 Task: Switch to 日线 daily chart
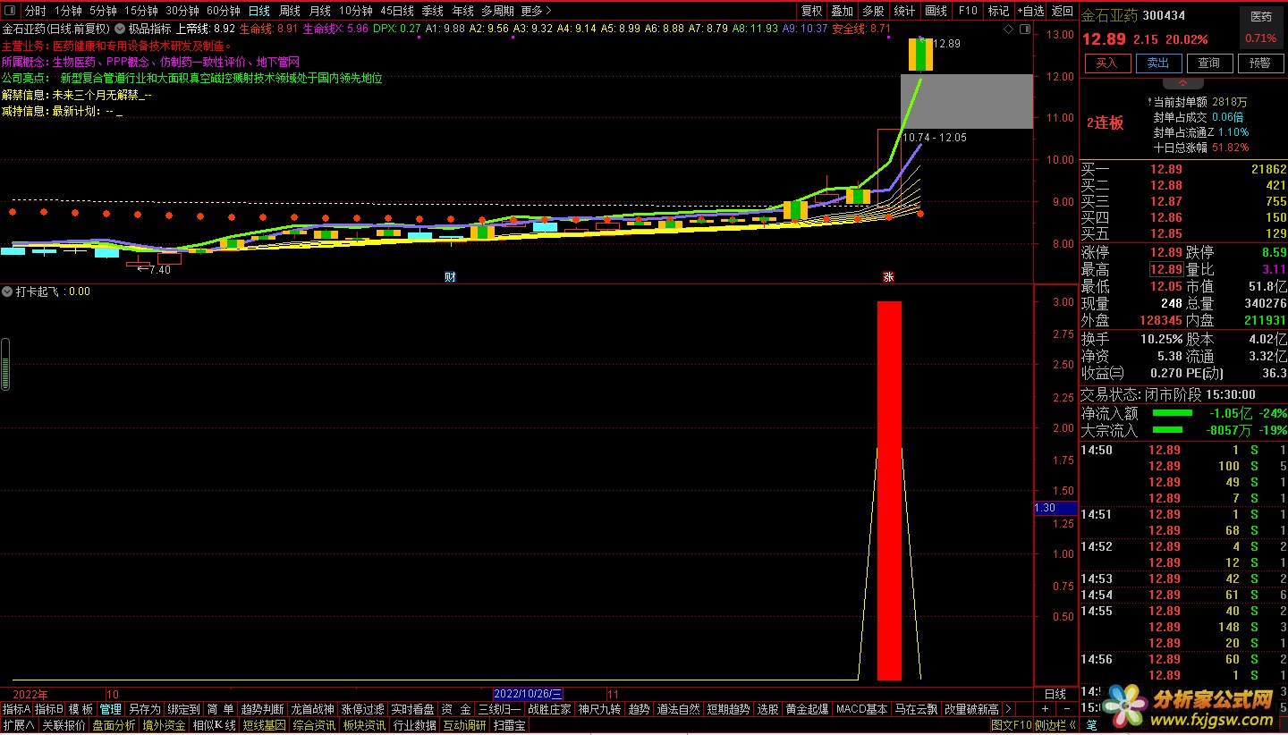coord(259,11)
